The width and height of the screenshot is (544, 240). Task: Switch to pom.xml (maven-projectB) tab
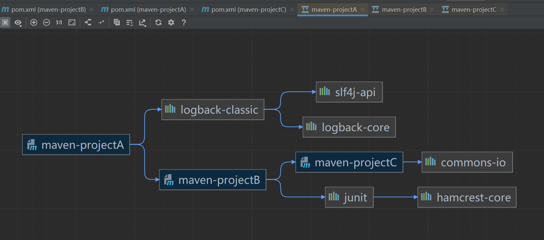(48, 10)
